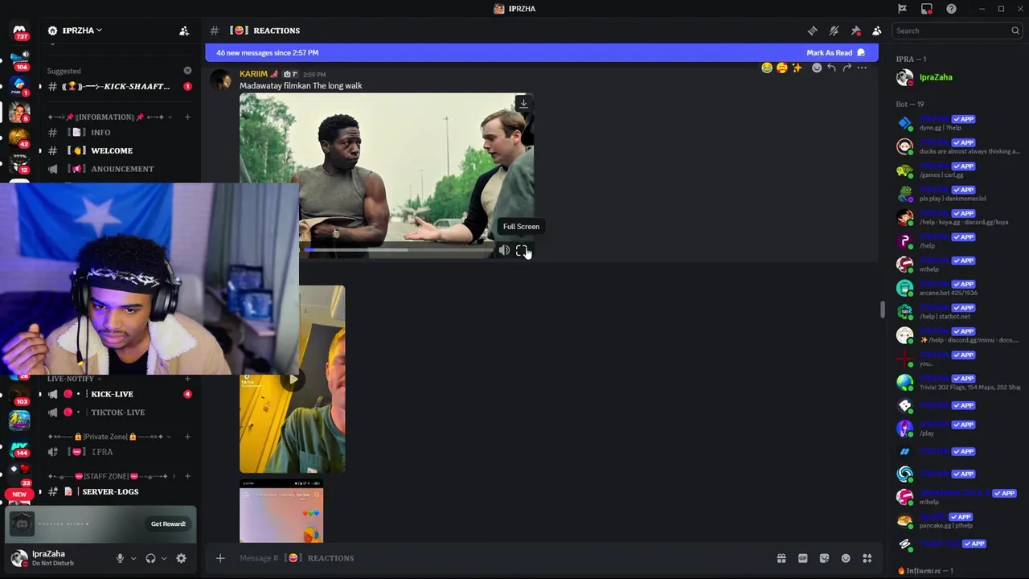The width and height of the screenshot is (1029, 579).
Task: Open pinned messages icon
Action: (x=855, y=31)
